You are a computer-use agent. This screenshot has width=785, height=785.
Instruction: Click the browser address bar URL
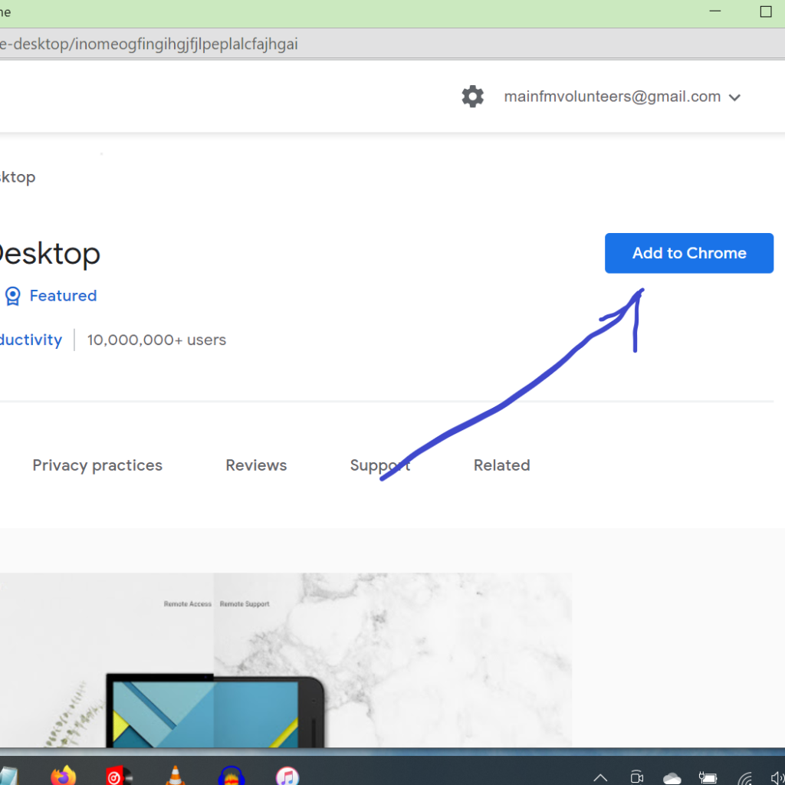click(x=149, y=44)
